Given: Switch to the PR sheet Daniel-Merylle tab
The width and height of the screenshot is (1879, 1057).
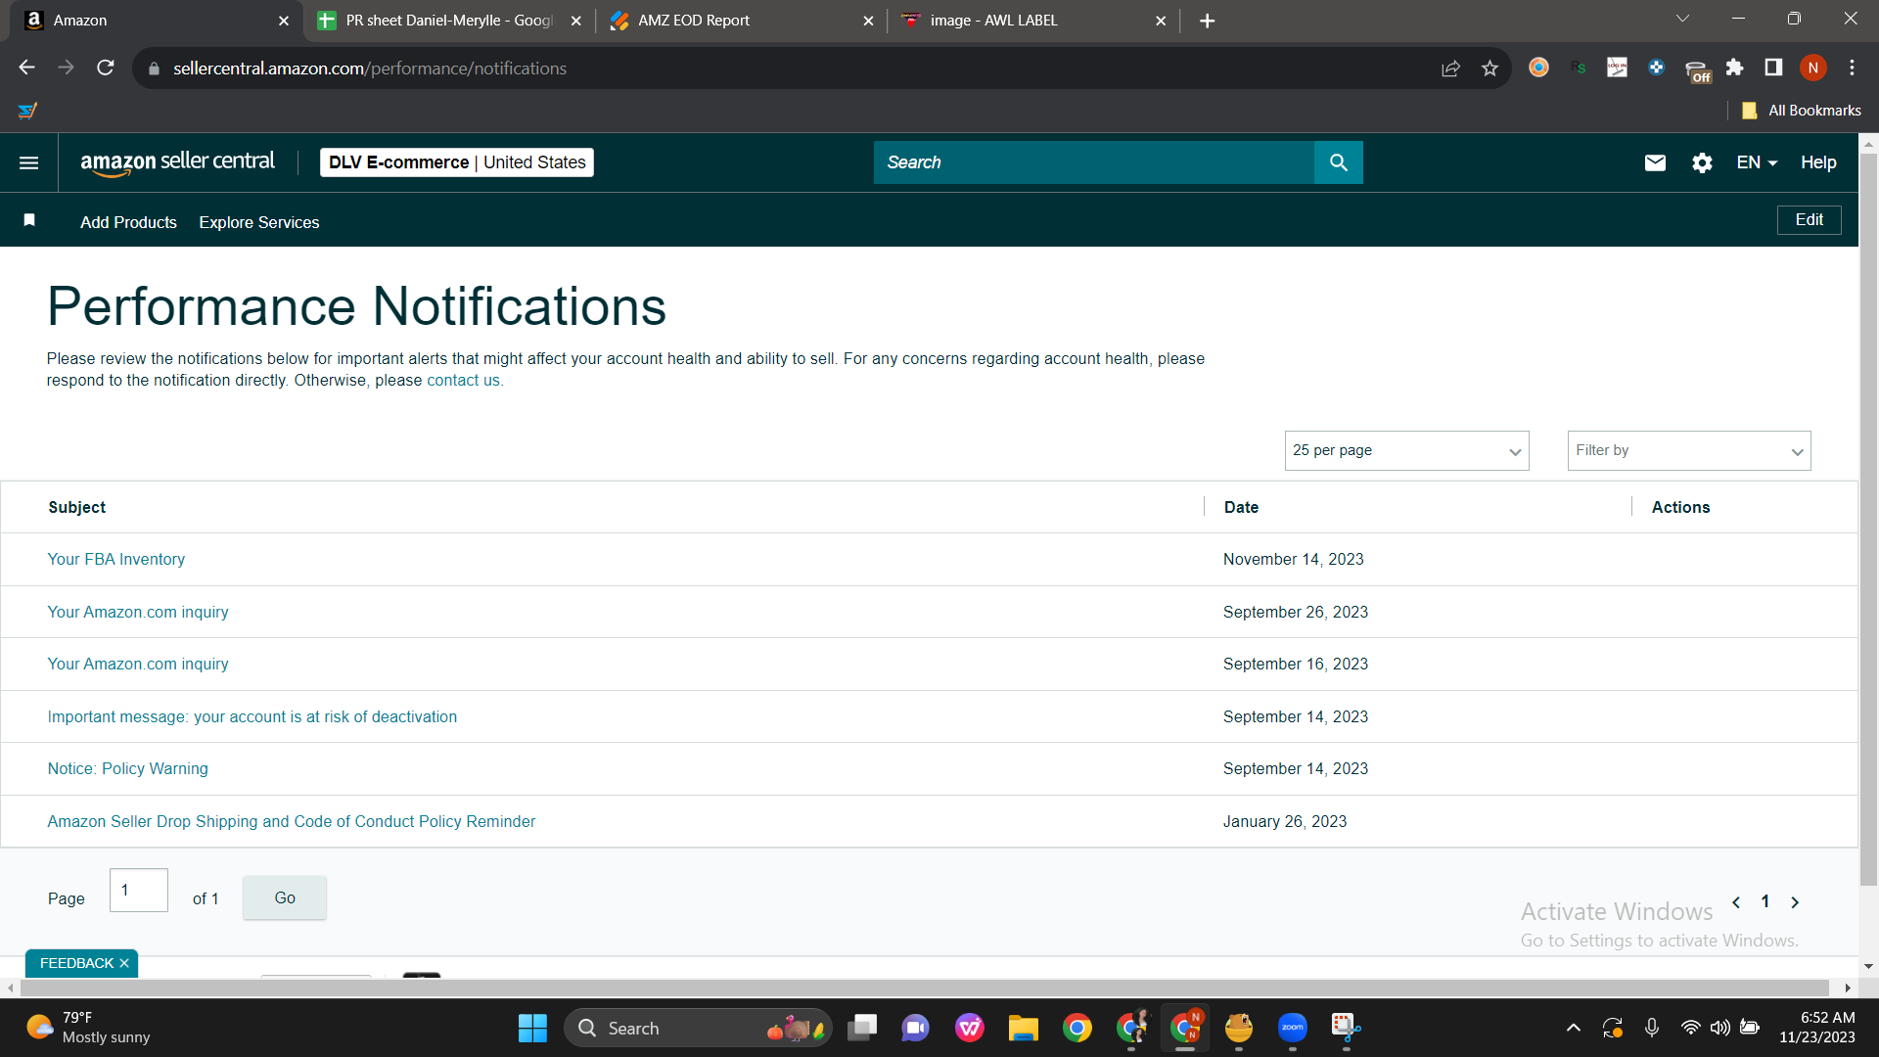Looking at the screenshot, I should point(450,21).
